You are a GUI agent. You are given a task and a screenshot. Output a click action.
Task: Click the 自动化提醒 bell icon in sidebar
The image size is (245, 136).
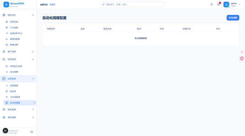(7, 103)
